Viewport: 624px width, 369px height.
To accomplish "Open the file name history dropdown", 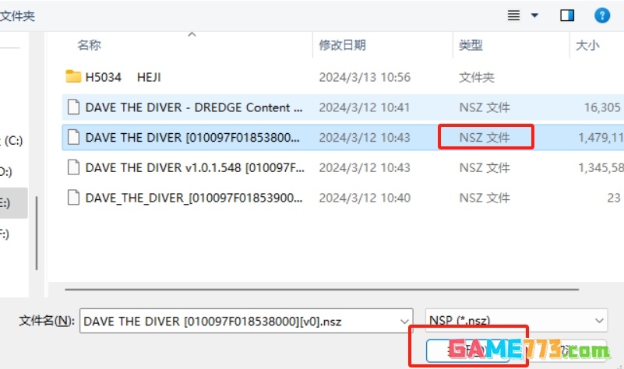I will coord(404,320).
